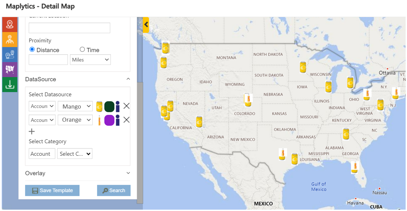This screenshot has height=211, width=407.
Task: Open the entity dropdown in Mango row
Action: pyautogui.click(x=42, y=106)
